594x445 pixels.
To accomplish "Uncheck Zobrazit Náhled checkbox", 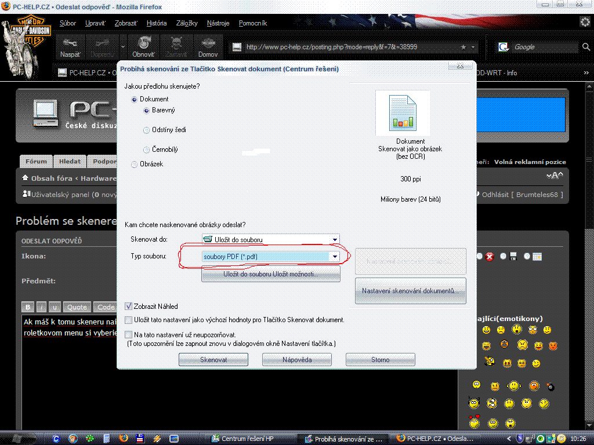I will 129,306.
